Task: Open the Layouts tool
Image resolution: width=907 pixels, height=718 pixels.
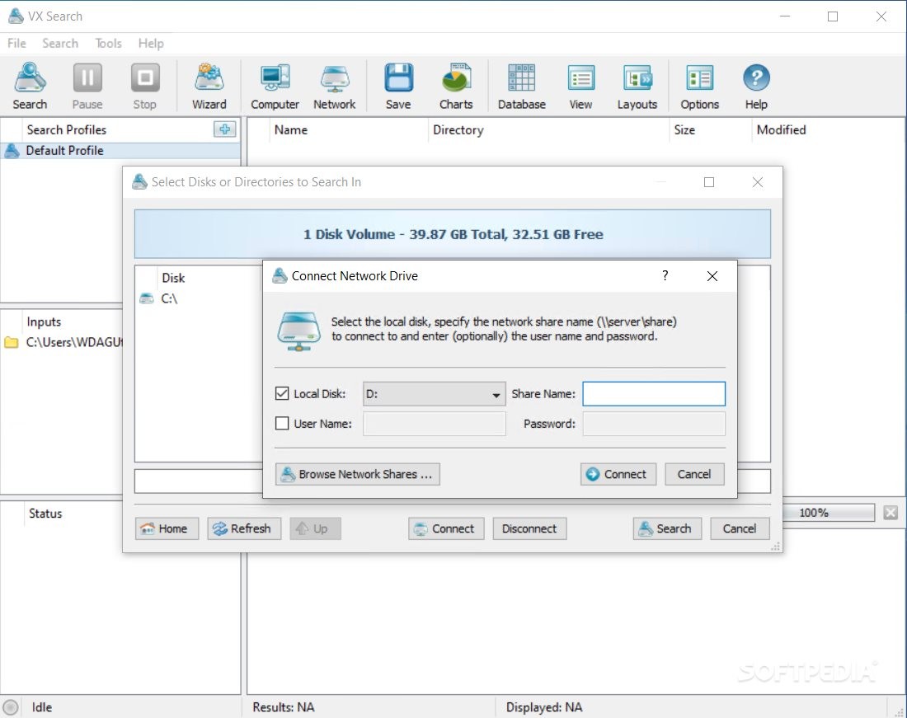Action: [637, 87]
